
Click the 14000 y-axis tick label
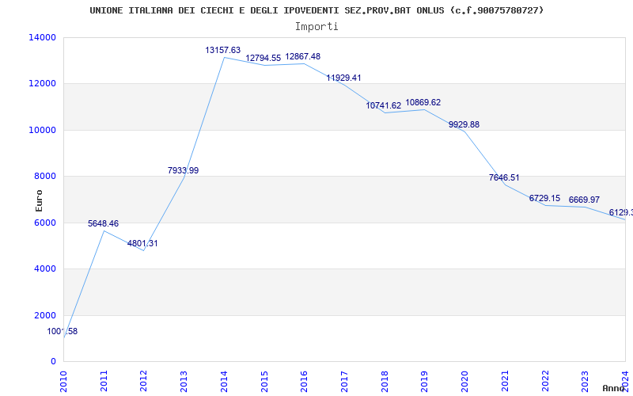point(43,37)
